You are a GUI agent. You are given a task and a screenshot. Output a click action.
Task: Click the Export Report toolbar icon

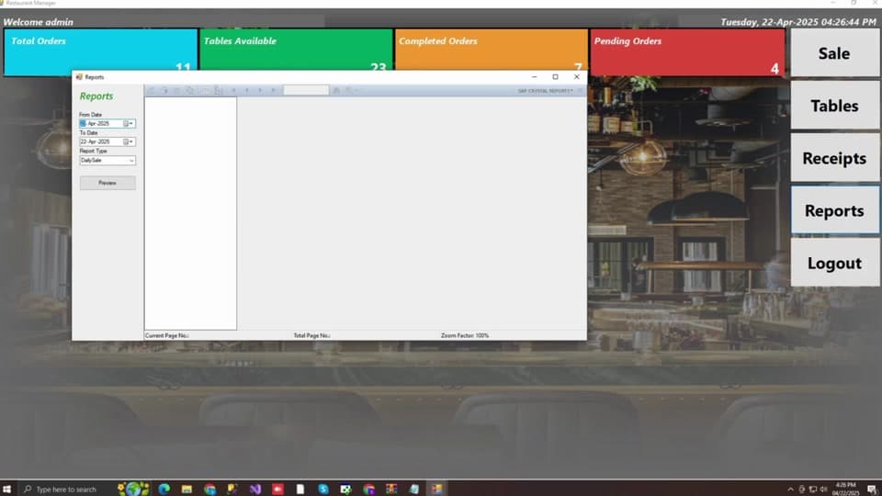151,90
